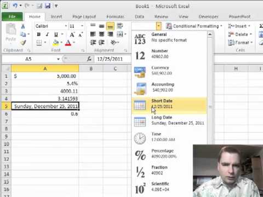
Task: Toggle Italic formatting
Action: [47, 34]
